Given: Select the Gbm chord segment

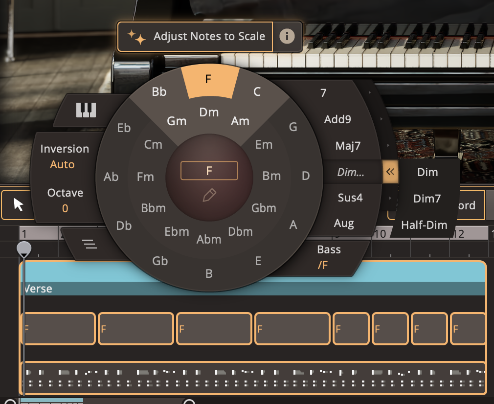Looking at the screenshot, I should pos(264,208).
